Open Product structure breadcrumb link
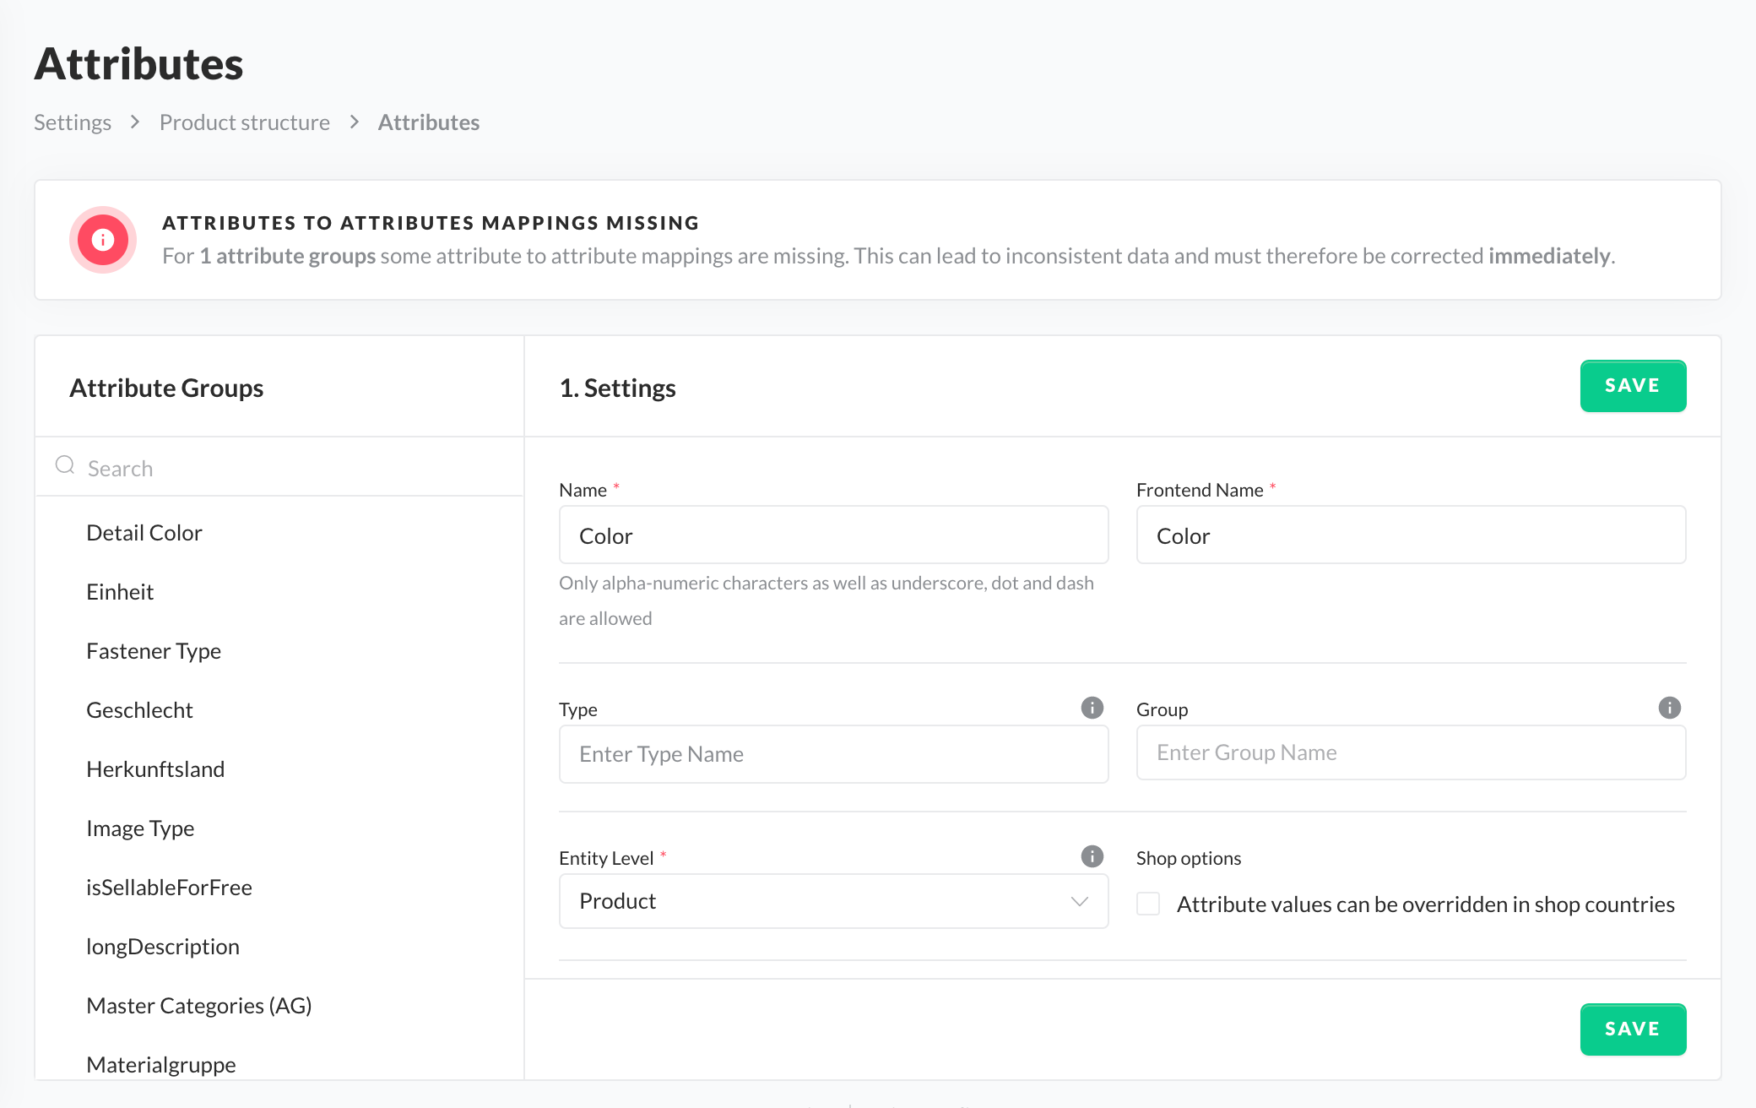 244,122
